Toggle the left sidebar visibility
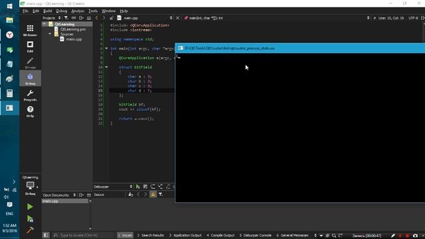 coord(46,235)
